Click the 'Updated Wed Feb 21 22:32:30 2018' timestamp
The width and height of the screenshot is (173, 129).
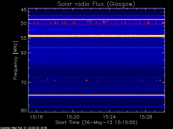tap(24, 128)
